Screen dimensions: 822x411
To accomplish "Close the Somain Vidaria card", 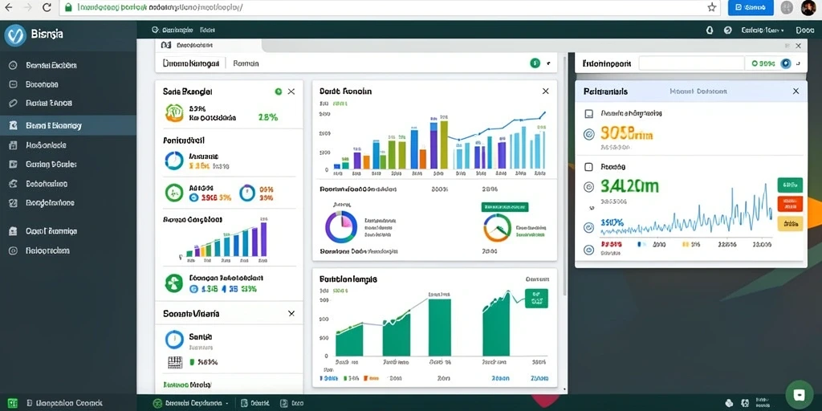I will click(x=291, y=314).
